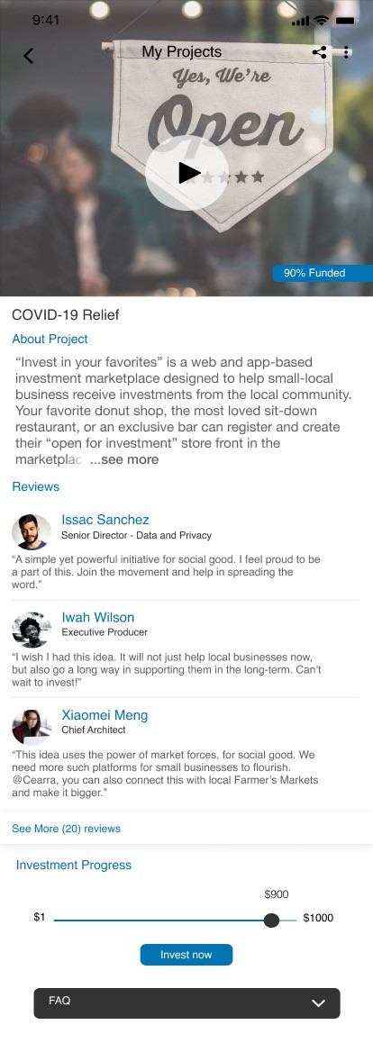This screenshot has width=373, height=1043.
Task: Tap the back arrow icon
Action: click(x=28, y=55)
